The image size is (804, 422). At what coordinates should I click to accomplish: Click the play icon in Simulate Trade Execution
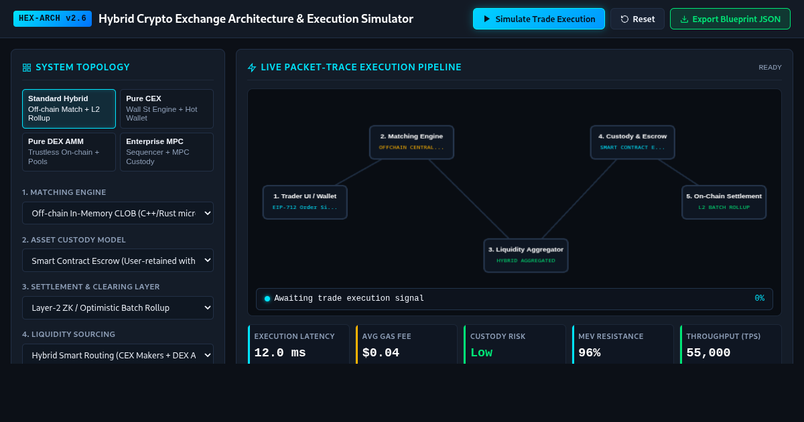(x=487, y=19)
